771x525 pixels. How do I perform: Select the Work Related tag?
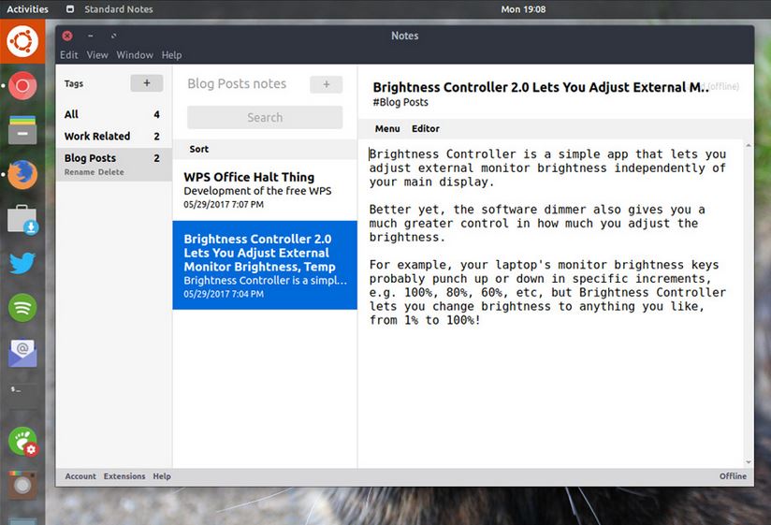tap(97, 137)
